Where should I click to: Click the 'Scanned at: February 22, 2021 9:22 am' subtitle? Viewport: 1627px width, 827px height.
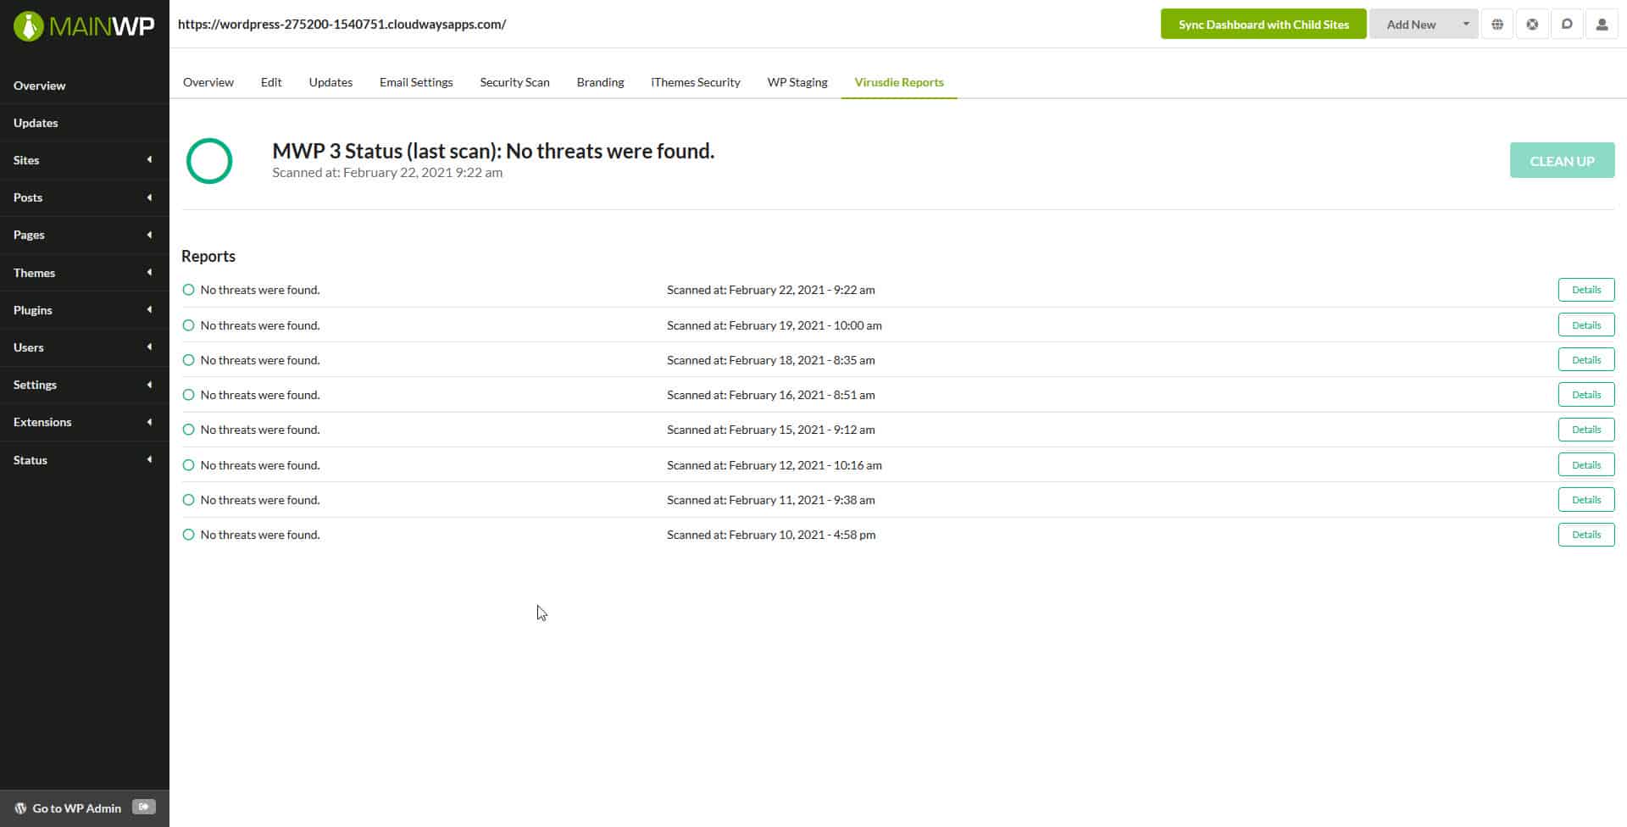[387, 173]
